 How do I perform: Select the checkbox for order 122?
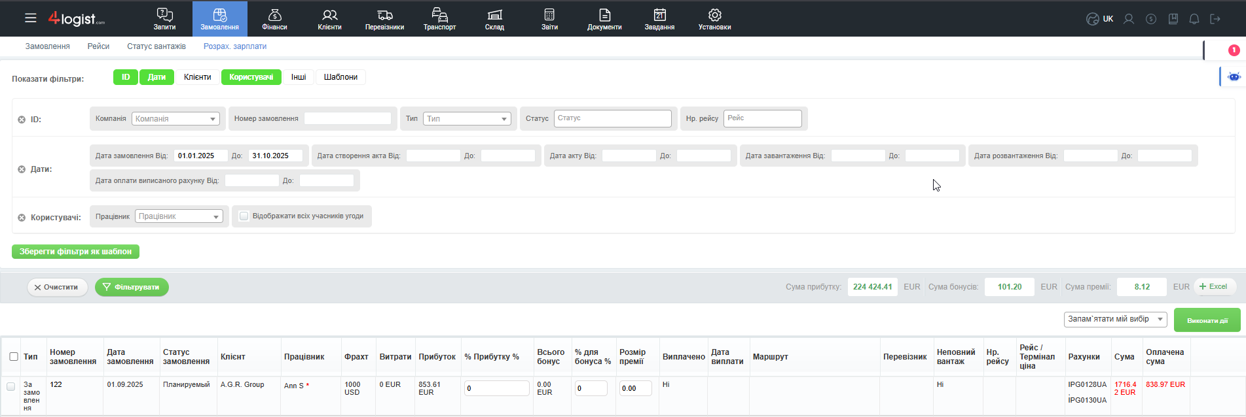tap(11, 386)
